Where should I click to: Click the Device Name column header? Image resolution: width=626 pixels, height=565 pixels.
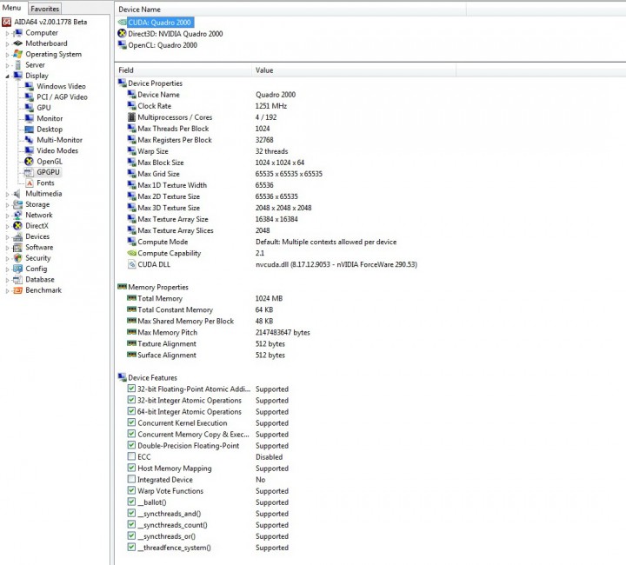click(x=291, y=10)
